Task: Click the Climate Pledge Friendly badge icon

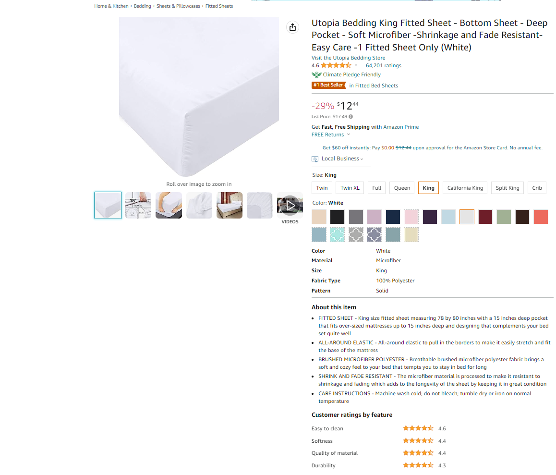Action: pos(316,75)
